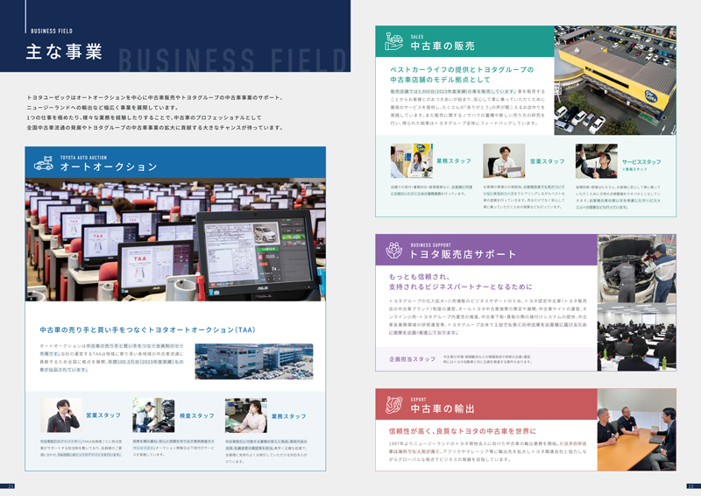Click the sales 営業スタッフ man with tablet photo
Screen dimensions: 701x496
pos(504,161)
